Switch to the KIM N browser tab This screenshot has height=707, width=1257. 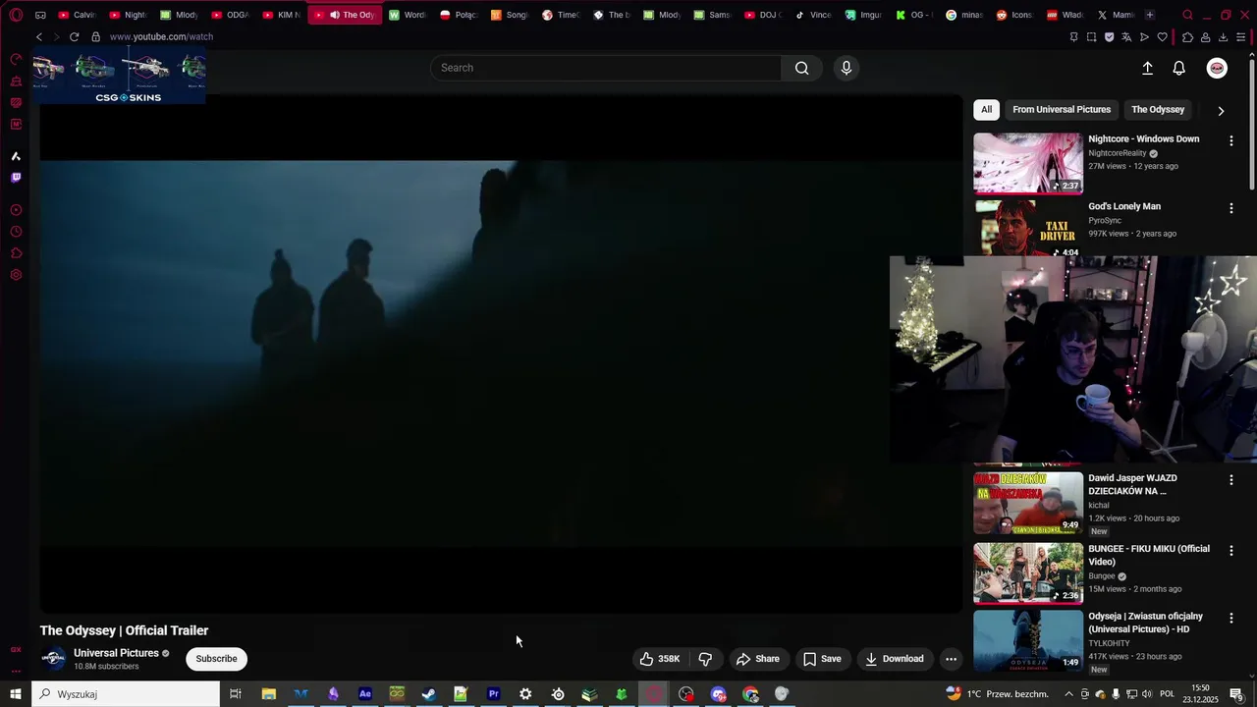point(282,15)
